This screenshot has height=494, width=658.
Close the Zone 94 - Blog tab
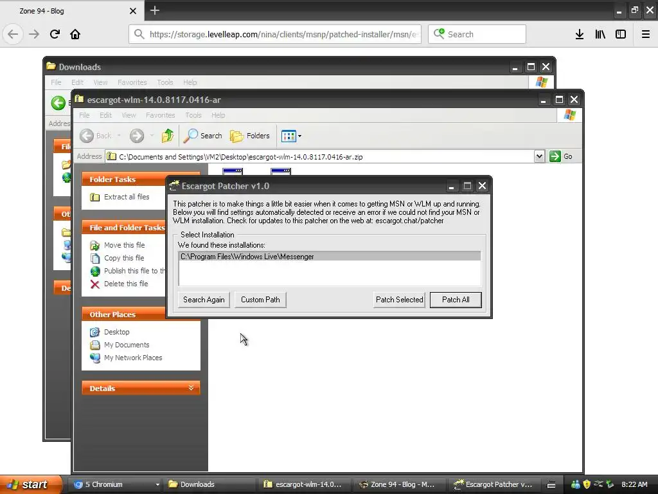132,11
